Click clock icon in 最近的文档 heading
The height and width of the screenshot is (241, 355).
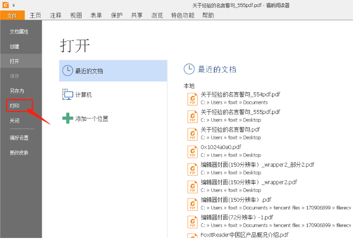189,69
